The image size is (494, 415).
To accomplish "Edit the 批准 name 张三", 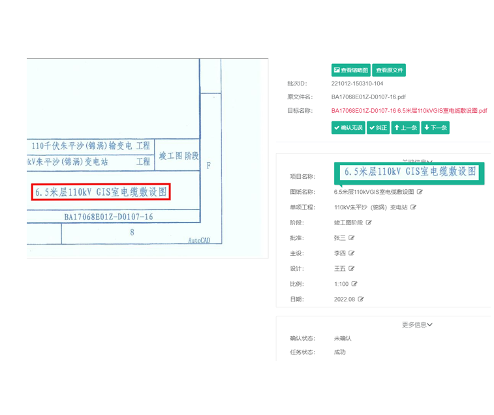I will tap(352, 238).
